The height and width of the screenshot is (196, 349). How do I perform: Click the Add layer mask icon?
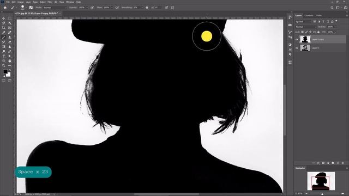[323, 163]
